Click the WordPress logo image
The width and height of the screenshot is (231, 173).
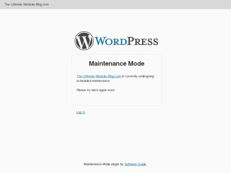click(116, 41)
